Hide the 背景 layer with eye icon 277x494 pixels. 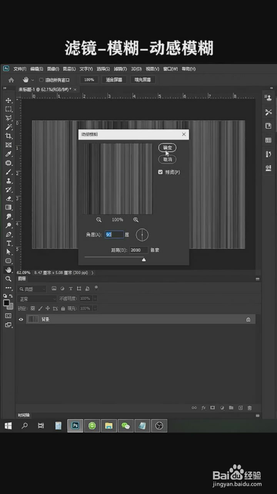21,319
